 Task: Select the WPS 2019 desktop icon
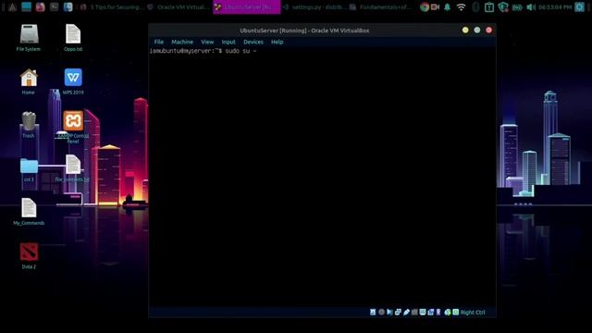pyautogui.click(x=73, y=81)
